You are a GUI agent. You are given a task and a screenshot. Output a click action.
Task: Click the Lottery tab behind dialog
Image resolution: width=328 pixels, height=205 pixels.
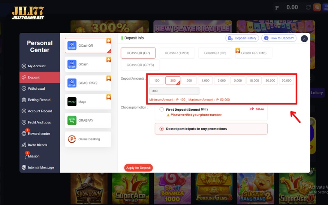[317, 93]
